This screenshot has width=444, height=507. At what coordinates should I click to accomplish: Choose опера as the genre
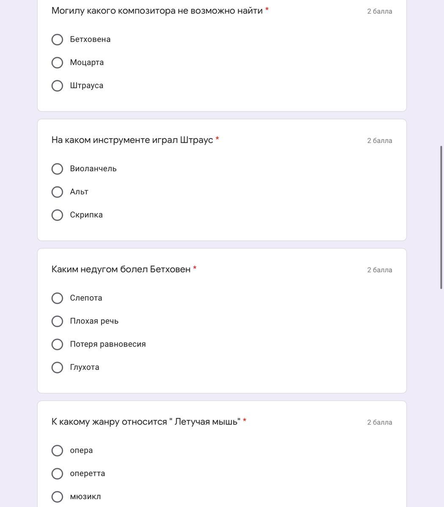point(57,451)
